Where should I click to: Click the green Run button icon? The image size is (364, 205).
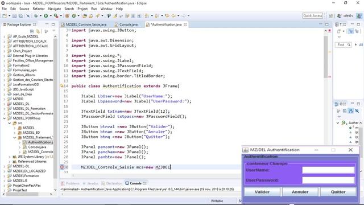click(45, 16)
